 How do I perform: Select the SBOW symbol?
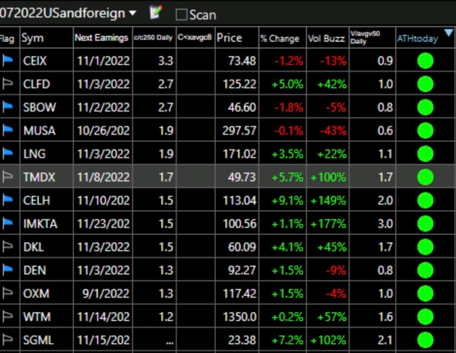pos(39,107)
